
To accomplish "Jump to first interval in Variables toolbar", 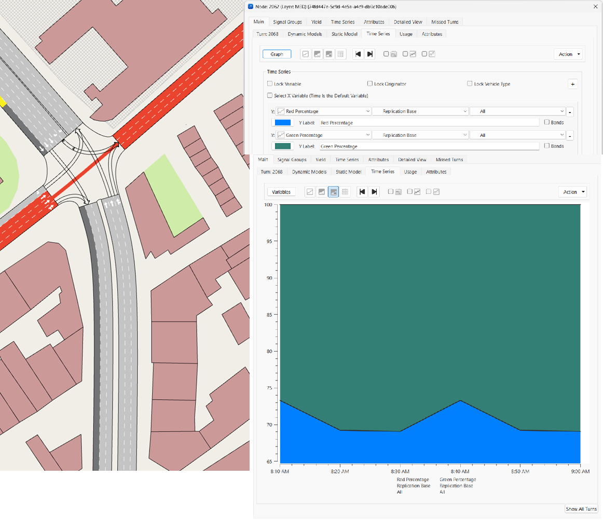I will click(362, 192).
